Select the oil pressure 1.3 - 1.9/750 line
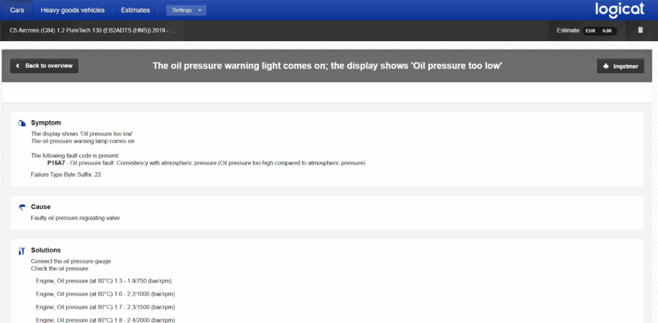Viewport: 658px width, 323px height. 103,281
